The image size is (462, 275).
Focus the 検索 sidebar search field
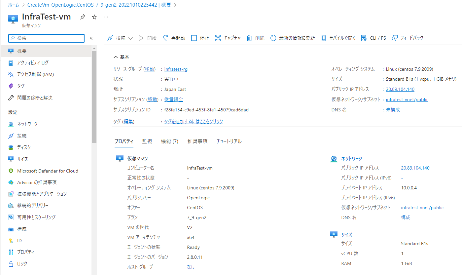(x=46, y=38)
